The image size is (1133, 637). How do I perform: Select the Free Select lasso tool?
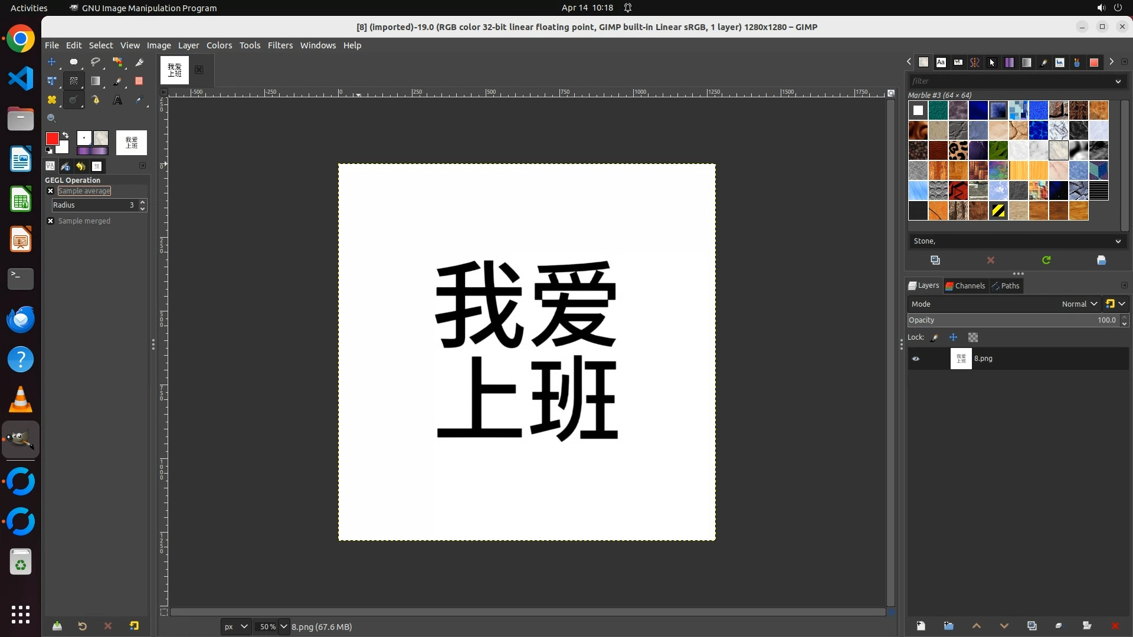[96, 62]
